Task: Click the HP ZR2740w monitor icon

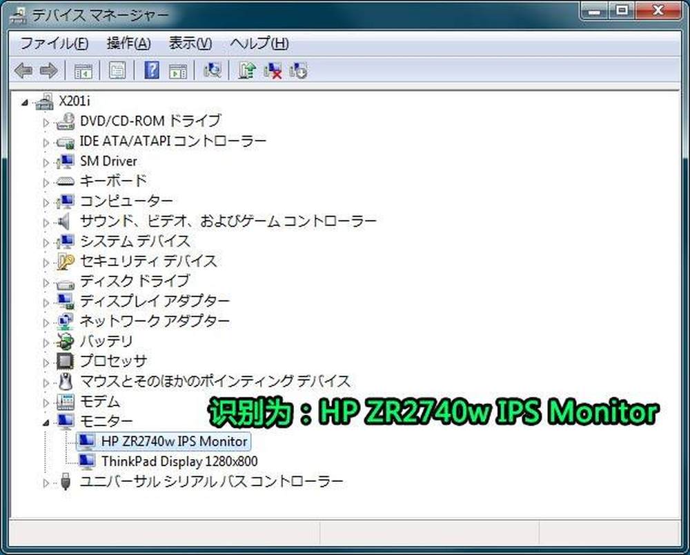Action: (x=86, y=441)
